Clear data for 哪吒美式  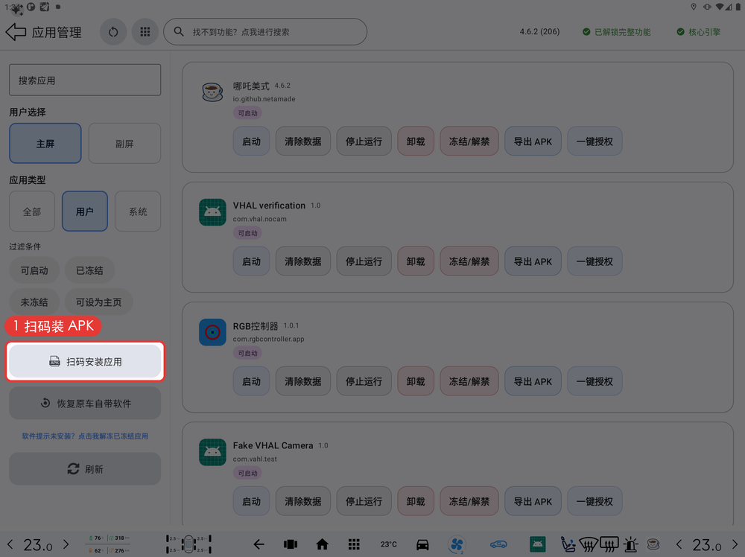click(302, 141)
